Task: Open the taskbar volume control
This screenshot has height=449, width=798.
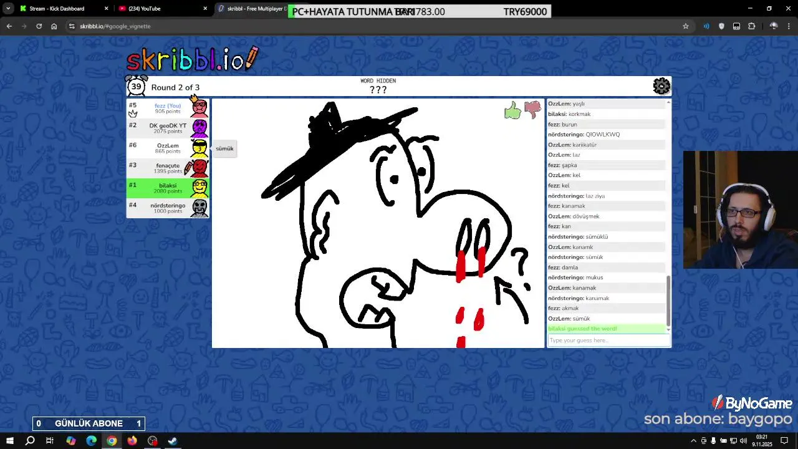Action: (x=743, y=441)
